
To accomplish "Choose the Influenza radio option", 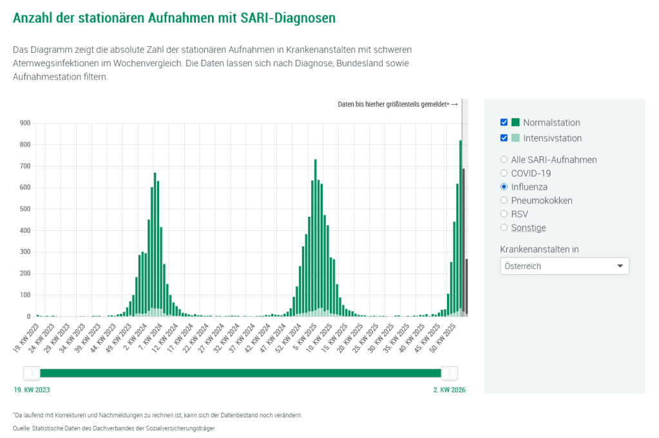I will coord(504,187).
